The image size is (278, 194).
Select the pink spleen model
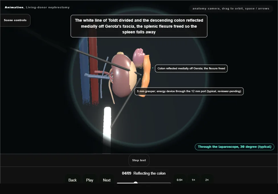(139, 57)
